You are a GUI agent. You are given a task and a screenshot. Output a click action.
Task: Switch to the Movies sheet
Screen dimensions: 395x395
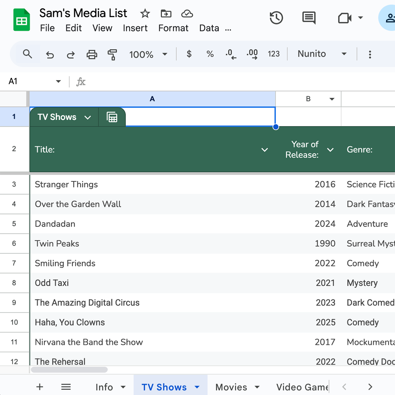[231, 387]
